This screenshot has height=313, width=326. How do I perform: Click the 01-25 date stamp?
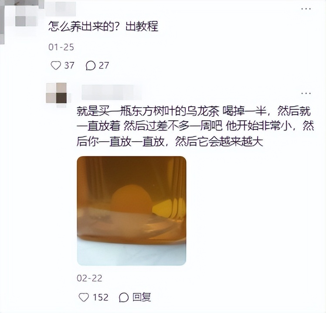pos(61,47)
